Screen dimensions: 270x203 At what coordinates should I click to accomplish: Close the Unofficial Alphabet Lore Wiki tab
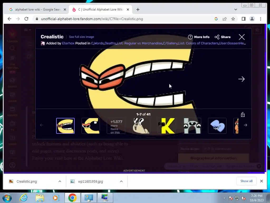(x=128, y=10)
